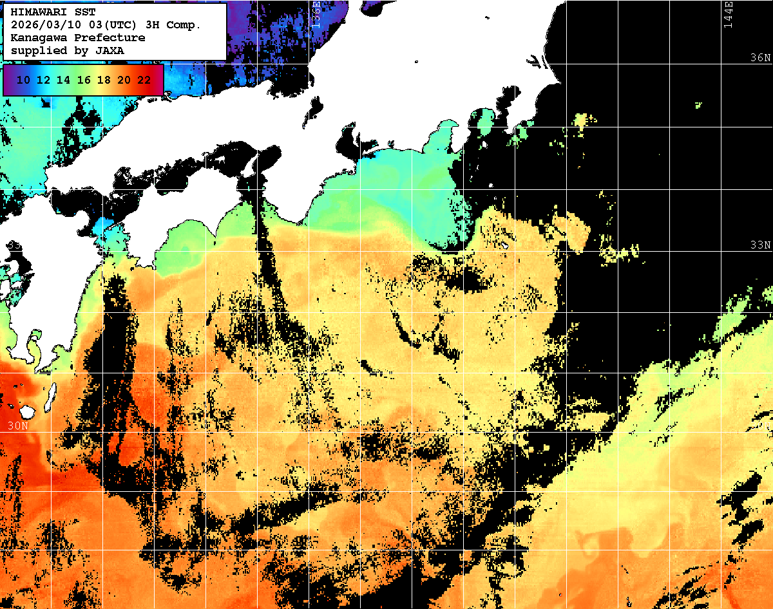The width and height of the screenshot is (773, 609).
Task: Pick the 20 degree orange legend color
Action: pyautogui.click(x=124, y=80)
